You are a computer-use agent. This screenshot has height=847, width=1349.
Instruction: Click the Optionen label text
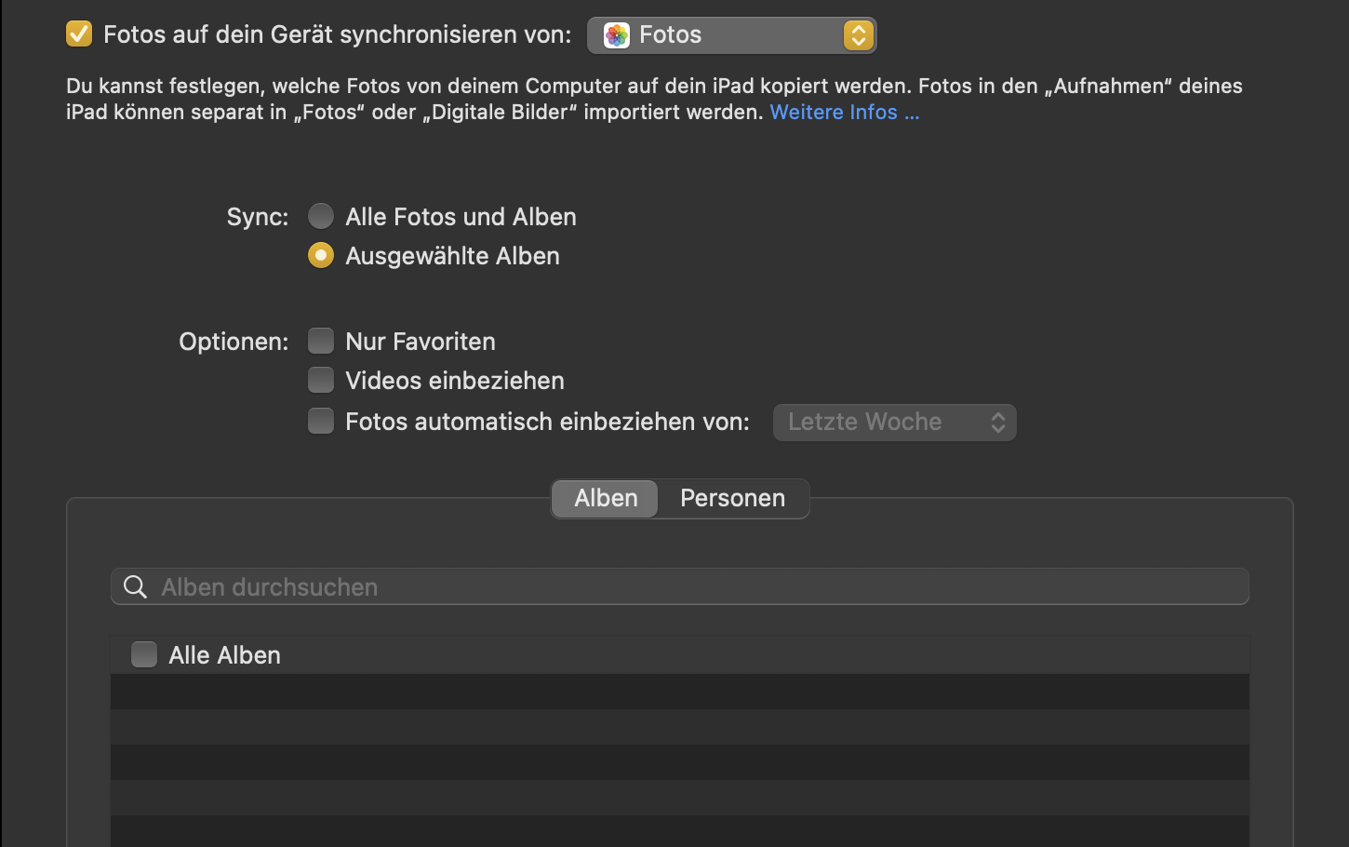(234, 342)
